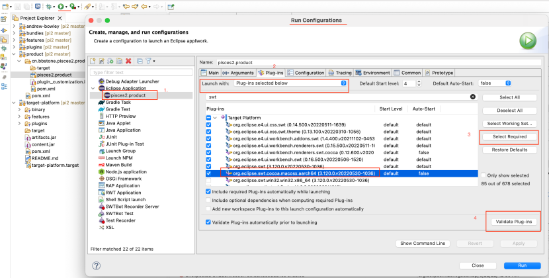Click the green Run toolbar icon

[x=61, y=7]
